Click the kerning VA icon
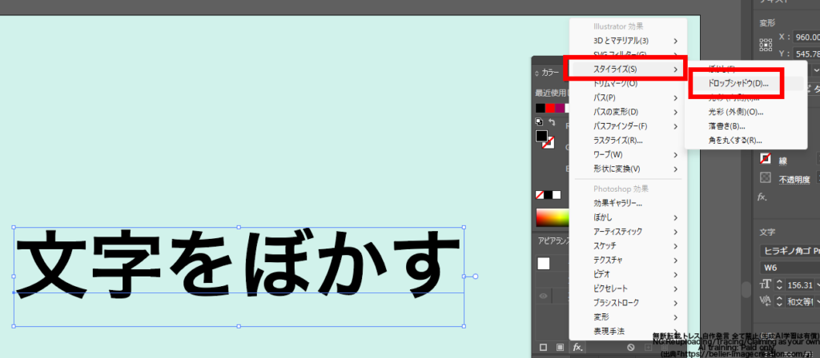Image resolution: width=820 pixels, height=358 pixels. [766, 300]
